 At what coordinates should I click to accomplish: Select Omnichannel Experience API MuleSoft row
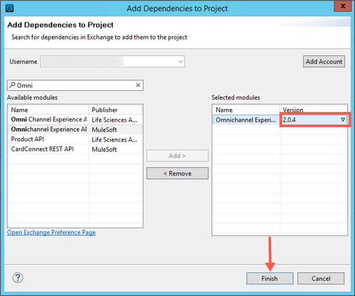click(75, 129)
